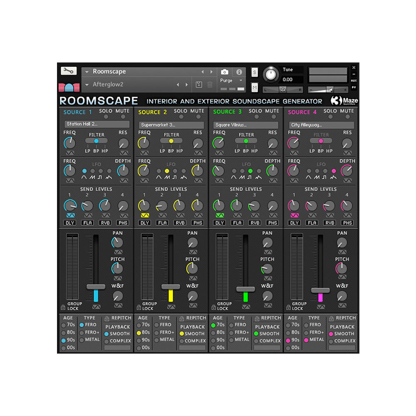The height and width of the screenshot is (416, 416).
Task: Toggle Source 1 Group Lock padlock
Action: [63, 307]
